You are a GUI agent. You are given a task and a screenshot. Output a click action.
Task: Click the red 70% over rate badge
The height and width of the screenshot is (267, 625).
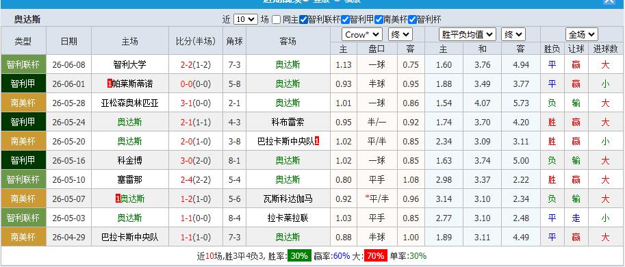pos(375,256)
